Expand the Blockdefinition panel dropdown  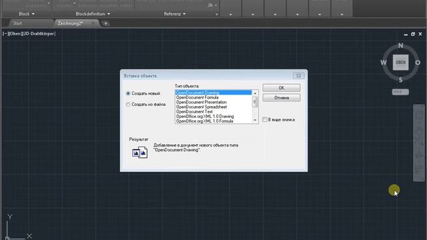[93, 14]
